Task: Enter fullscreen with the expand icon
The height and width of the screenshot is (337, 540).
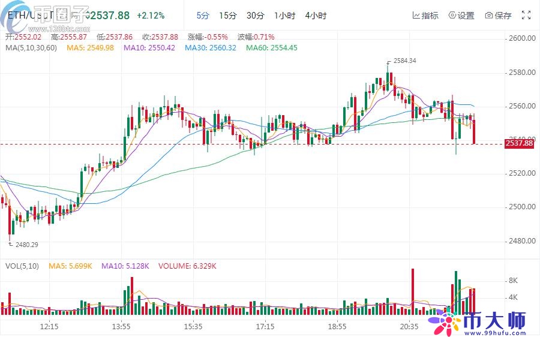Action: point(526,16)
